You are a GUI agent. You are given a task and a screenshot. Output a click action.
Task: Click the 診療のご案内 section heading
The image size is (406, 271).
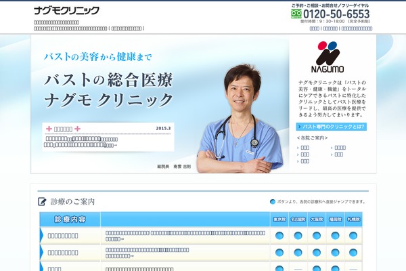(x=72, y=201)
